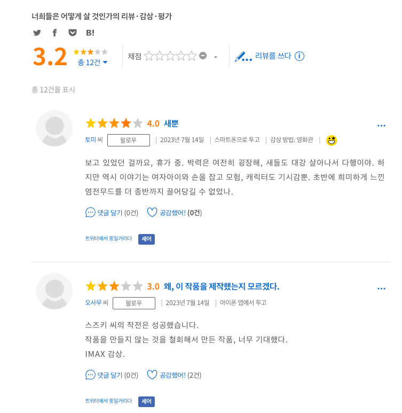
Task: Open 오사무 씨 user profile
Action: (97, 303)
